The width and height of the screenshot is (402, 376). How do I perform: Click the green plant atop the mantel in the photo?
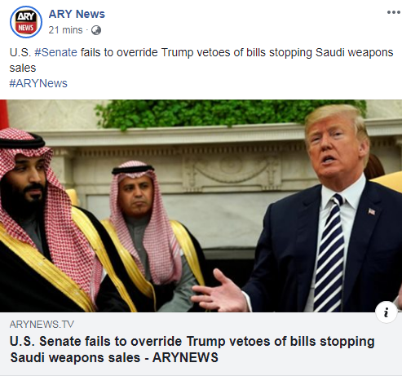230,113
